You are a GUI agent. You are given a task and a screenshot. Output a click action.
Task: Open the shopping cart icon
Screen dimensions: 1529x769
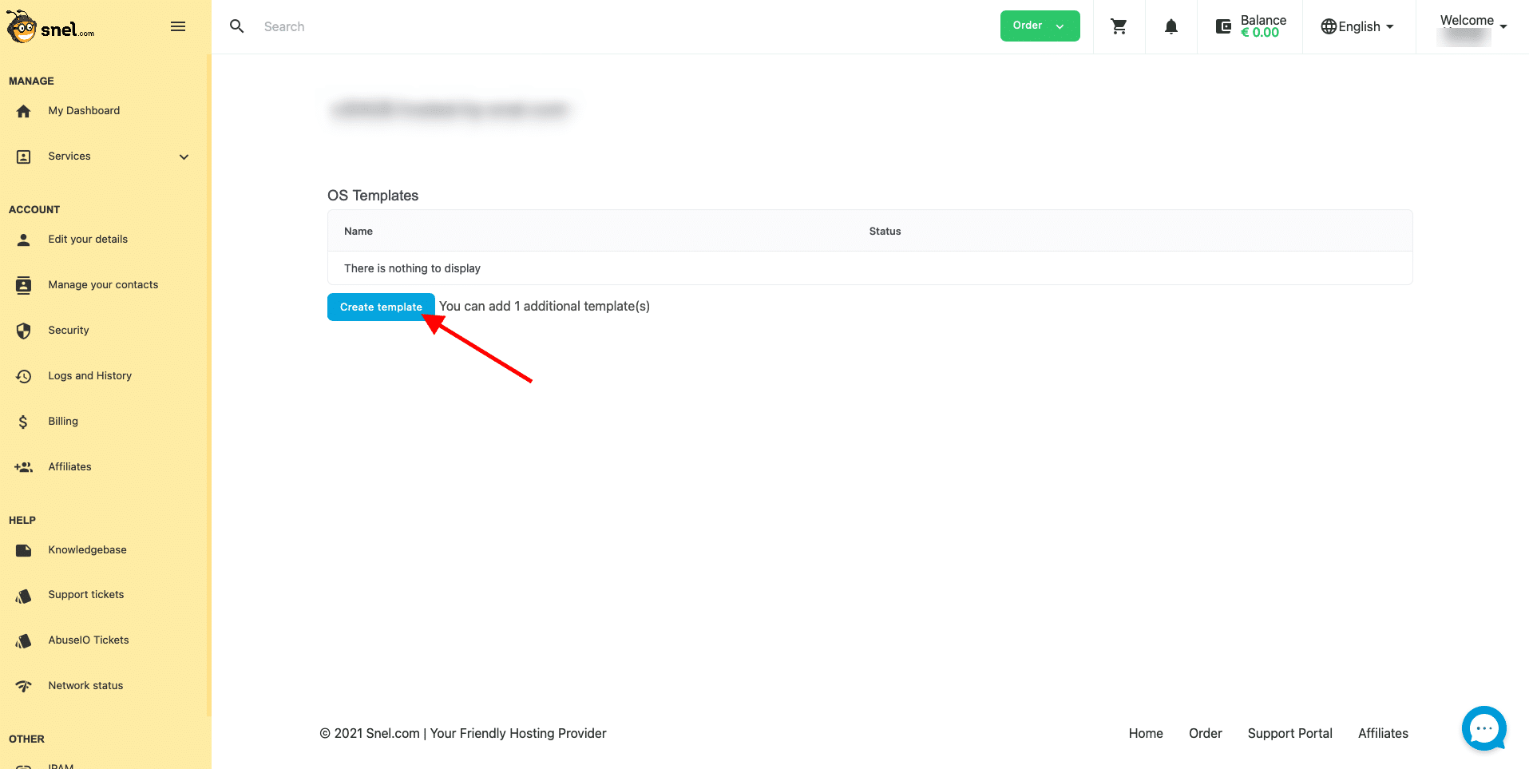(x=1119, y=26)
